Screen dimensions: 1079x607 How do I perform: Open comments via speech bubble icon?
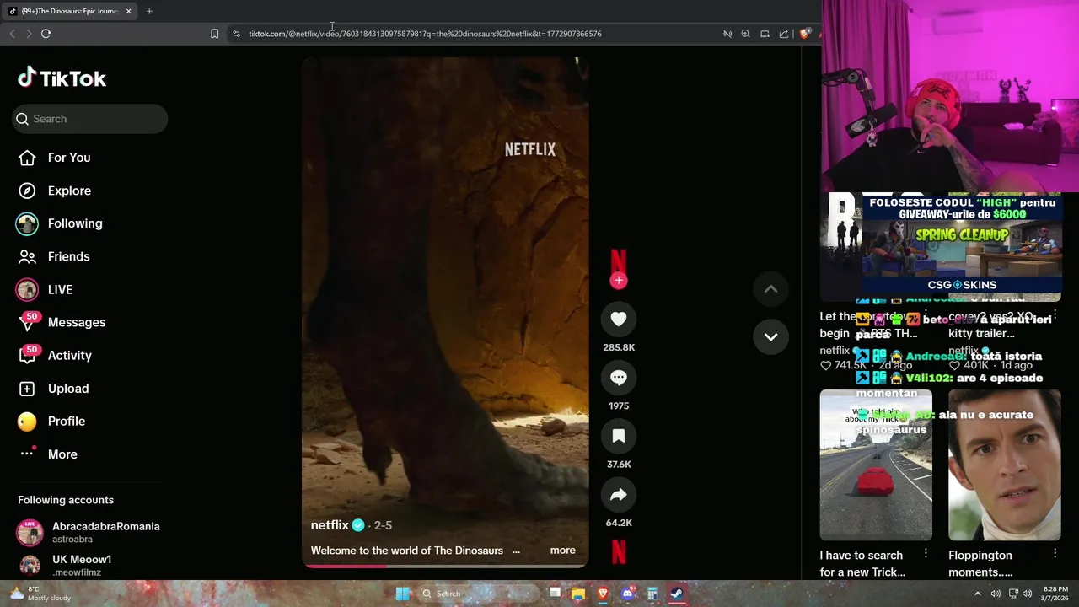(619, 377)
